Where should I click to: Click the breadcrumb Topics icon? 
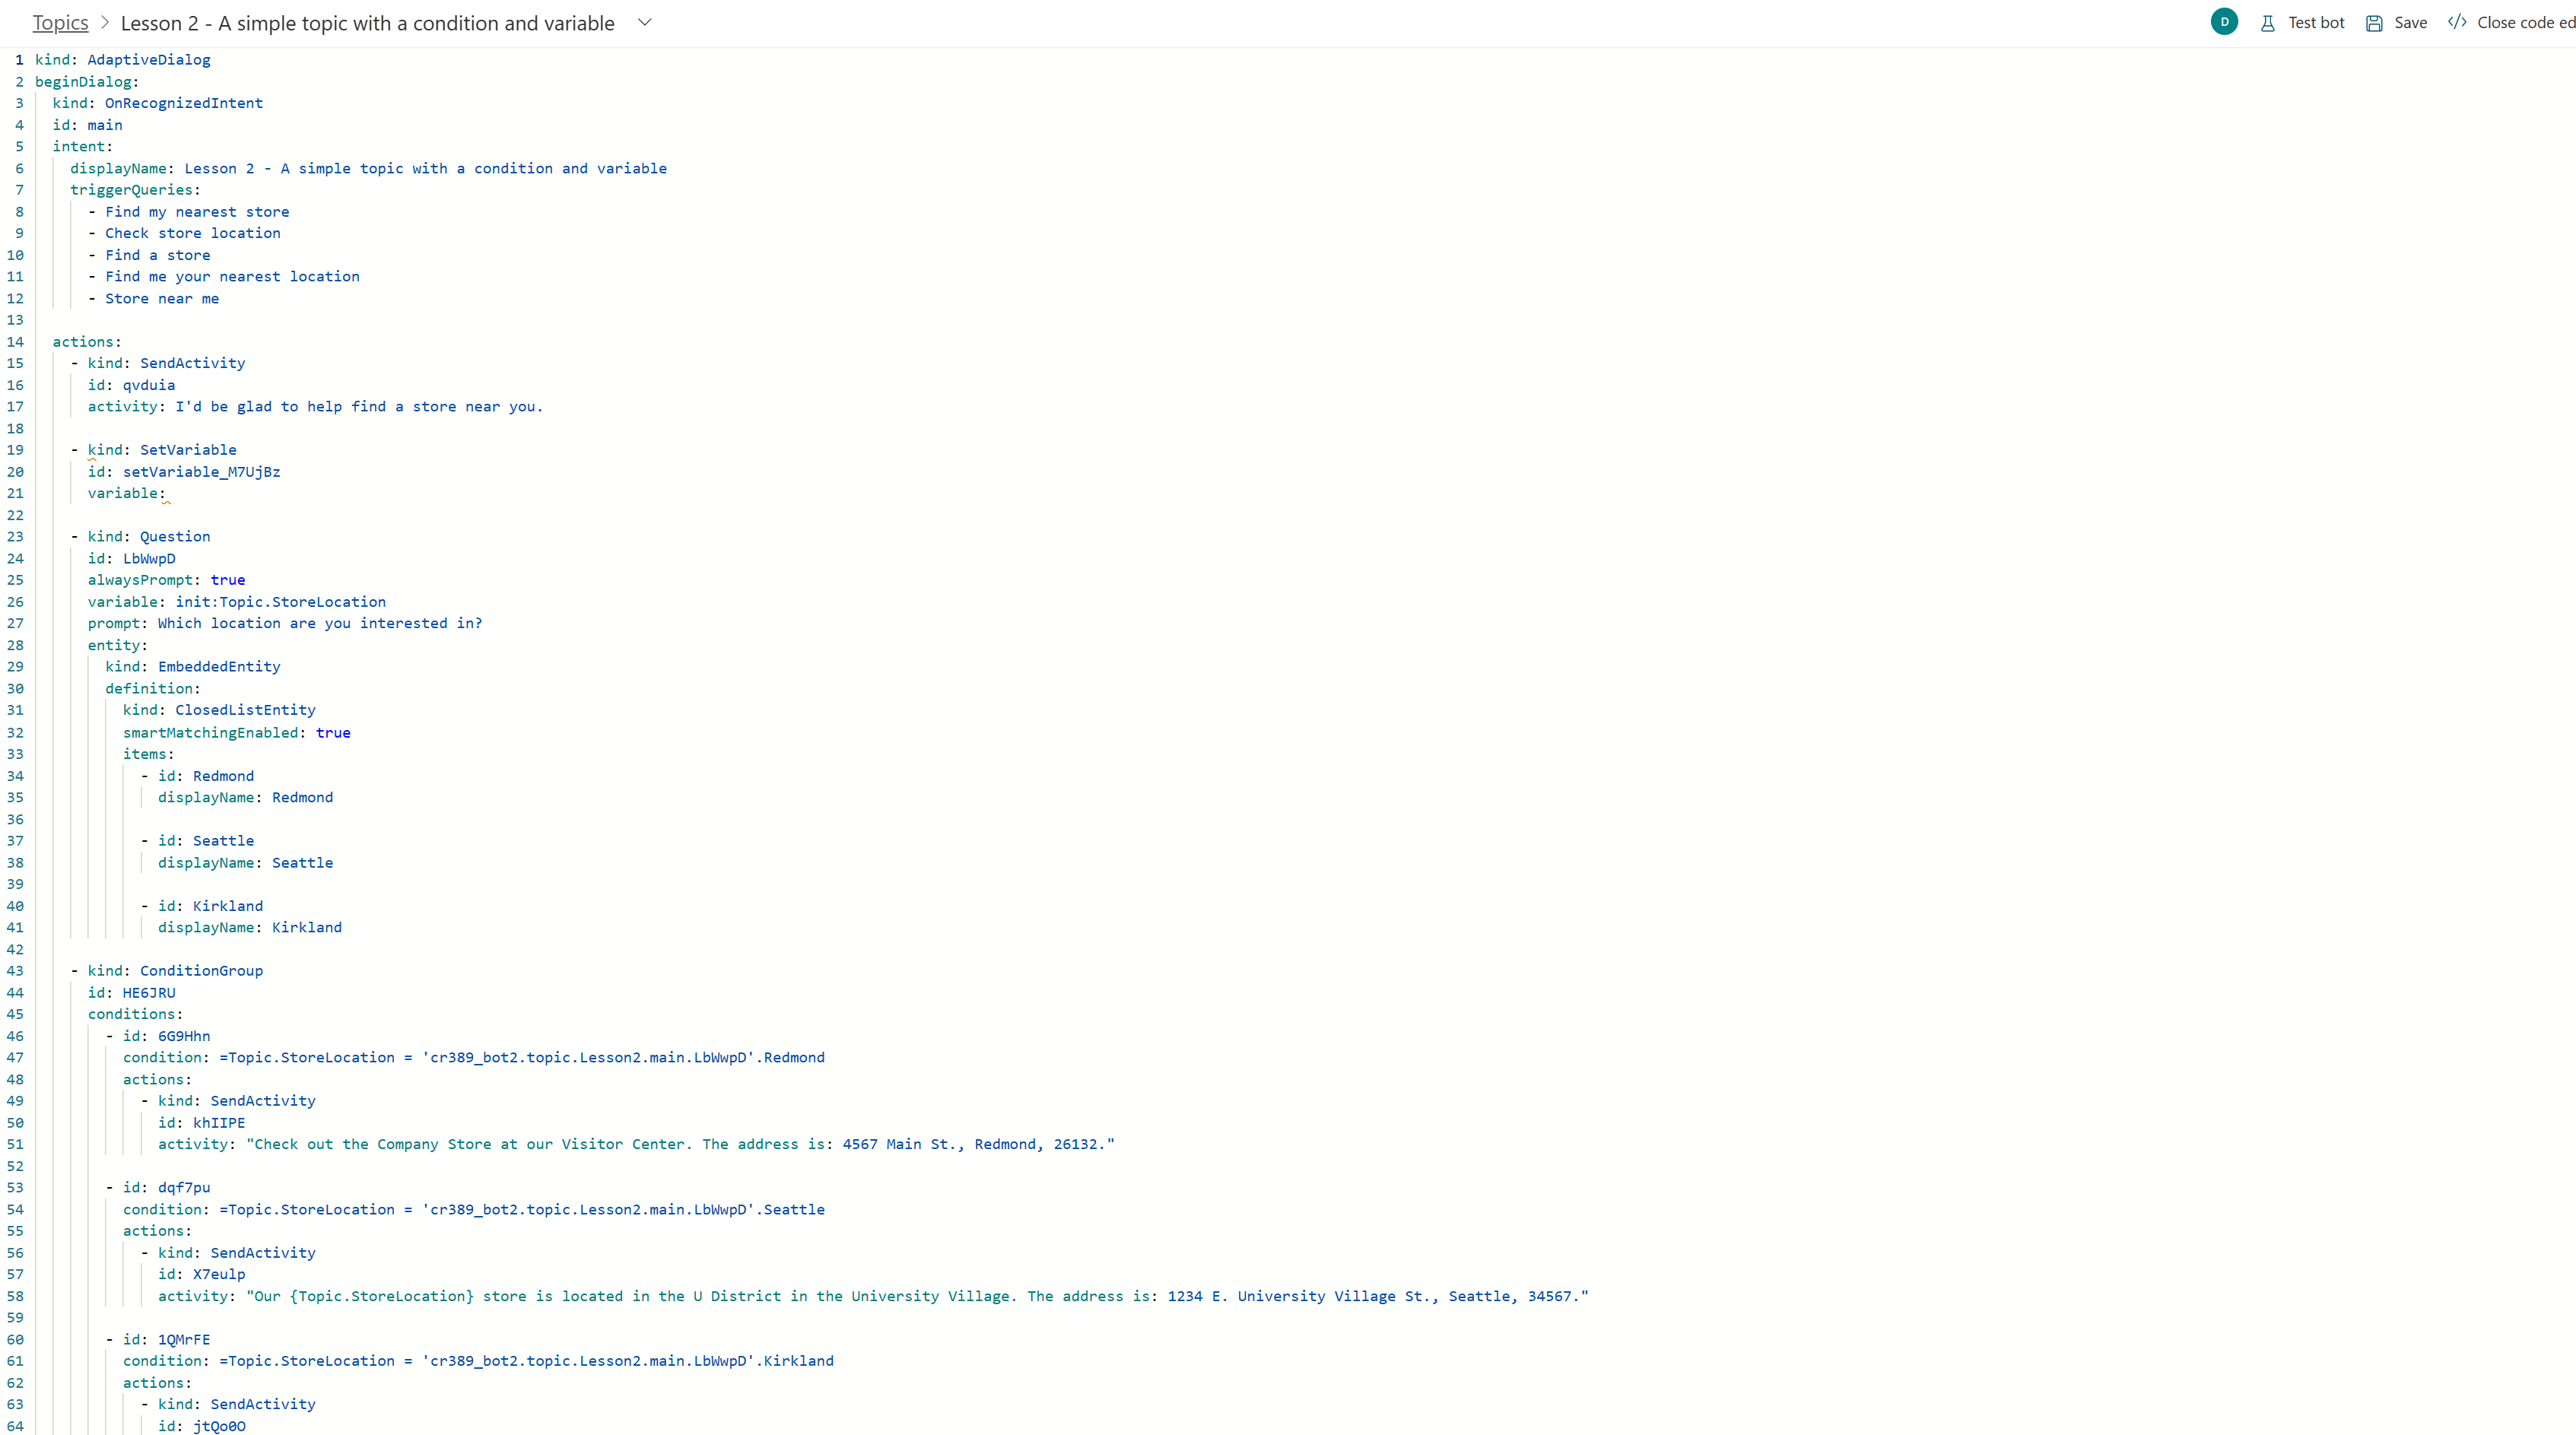click(60, 21)
